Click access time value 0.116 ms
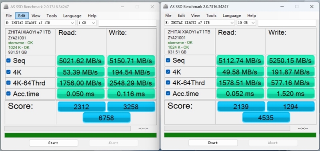This screenshot has width=320, height=151. coord(131,94)
